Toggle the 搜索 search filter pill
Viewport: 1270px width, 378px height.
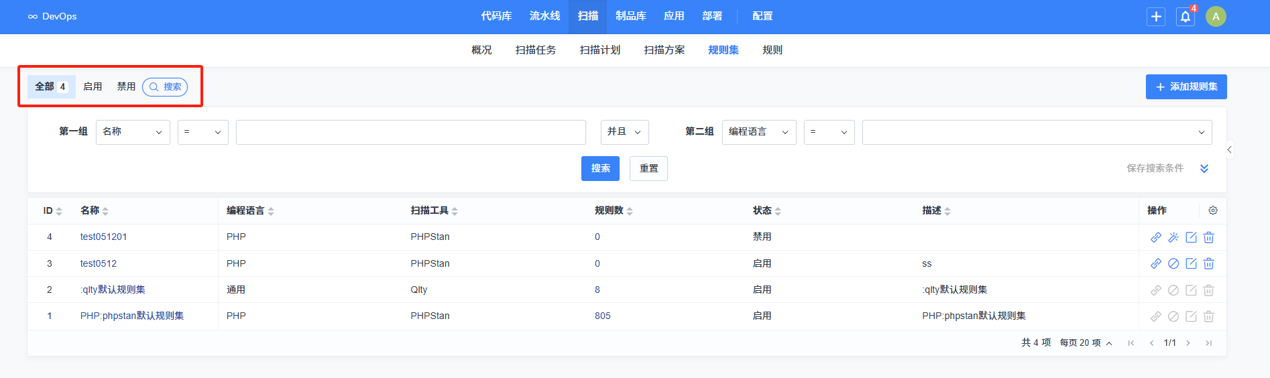(x=165, y=87)
